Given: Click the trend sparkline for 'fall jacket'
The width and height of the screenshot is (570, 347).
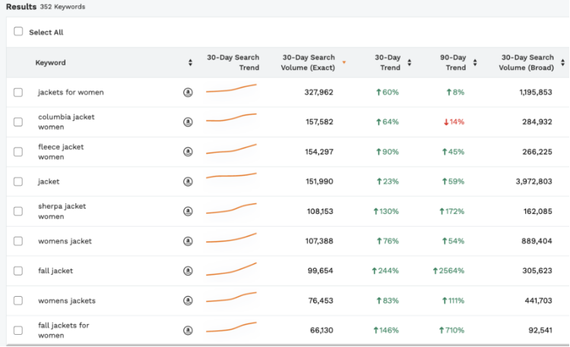Looking at the screenshot, I should (x=231, y=269).
